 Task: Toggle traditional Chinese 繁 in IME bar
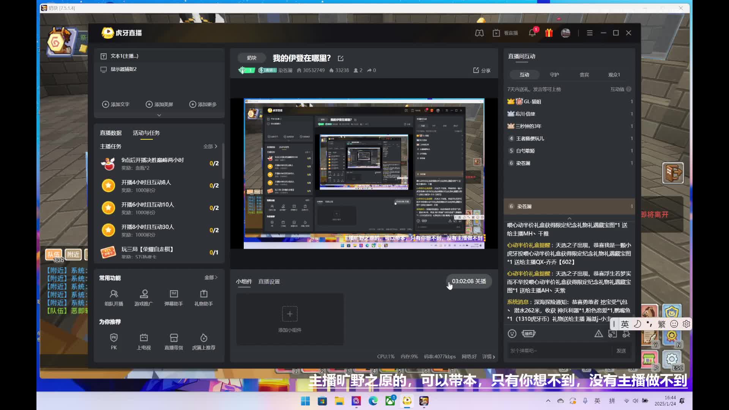(x=661, y=324)
